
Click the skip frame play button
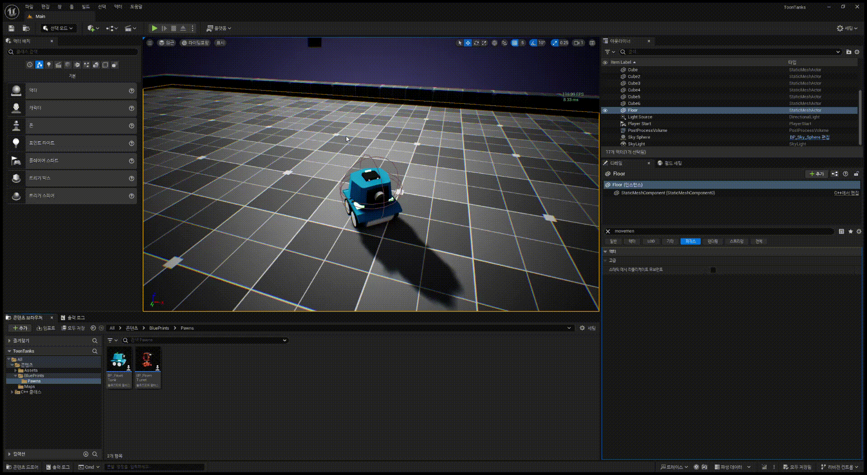(164, 28)
